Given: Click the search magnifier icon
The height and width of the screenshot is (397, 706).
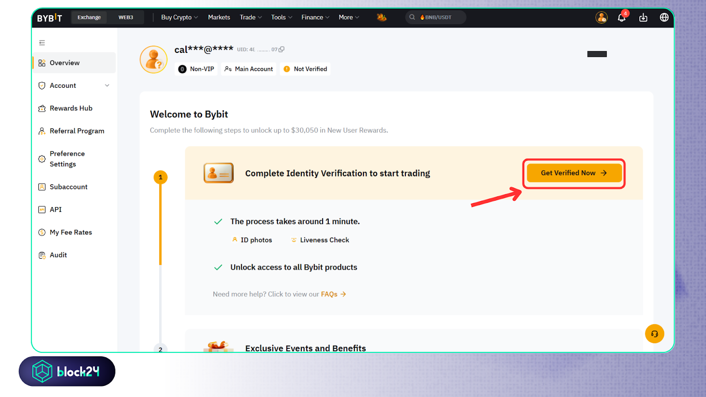Looking at the screenshot, I should click(x=412, y=17).
